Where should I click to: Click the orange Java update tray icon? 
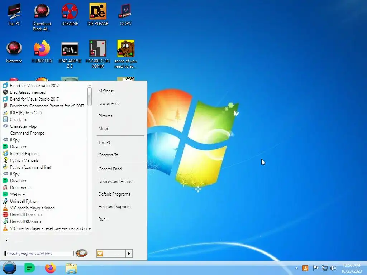[x=305, y=268]
